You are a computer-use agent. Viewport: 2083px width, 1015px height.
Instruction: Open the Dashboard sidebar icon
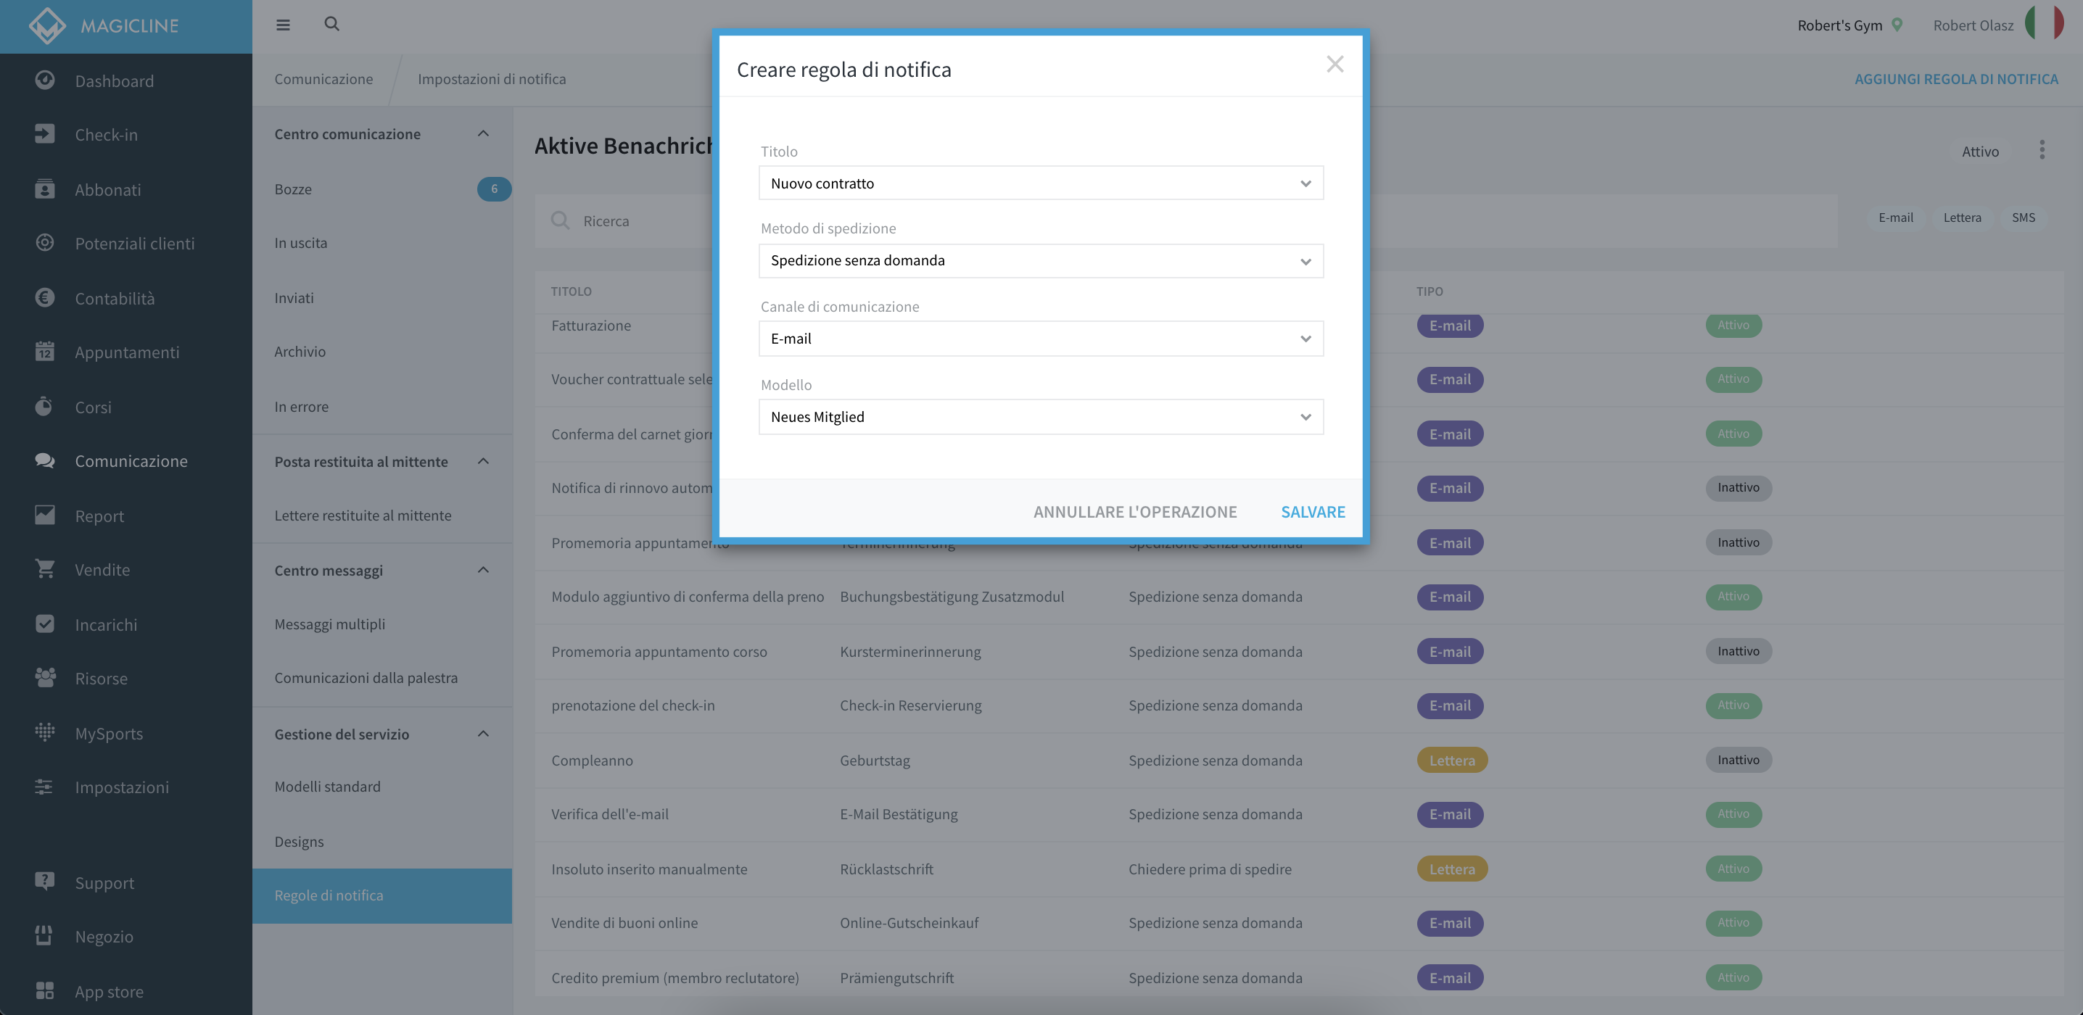tap(44, 80)
